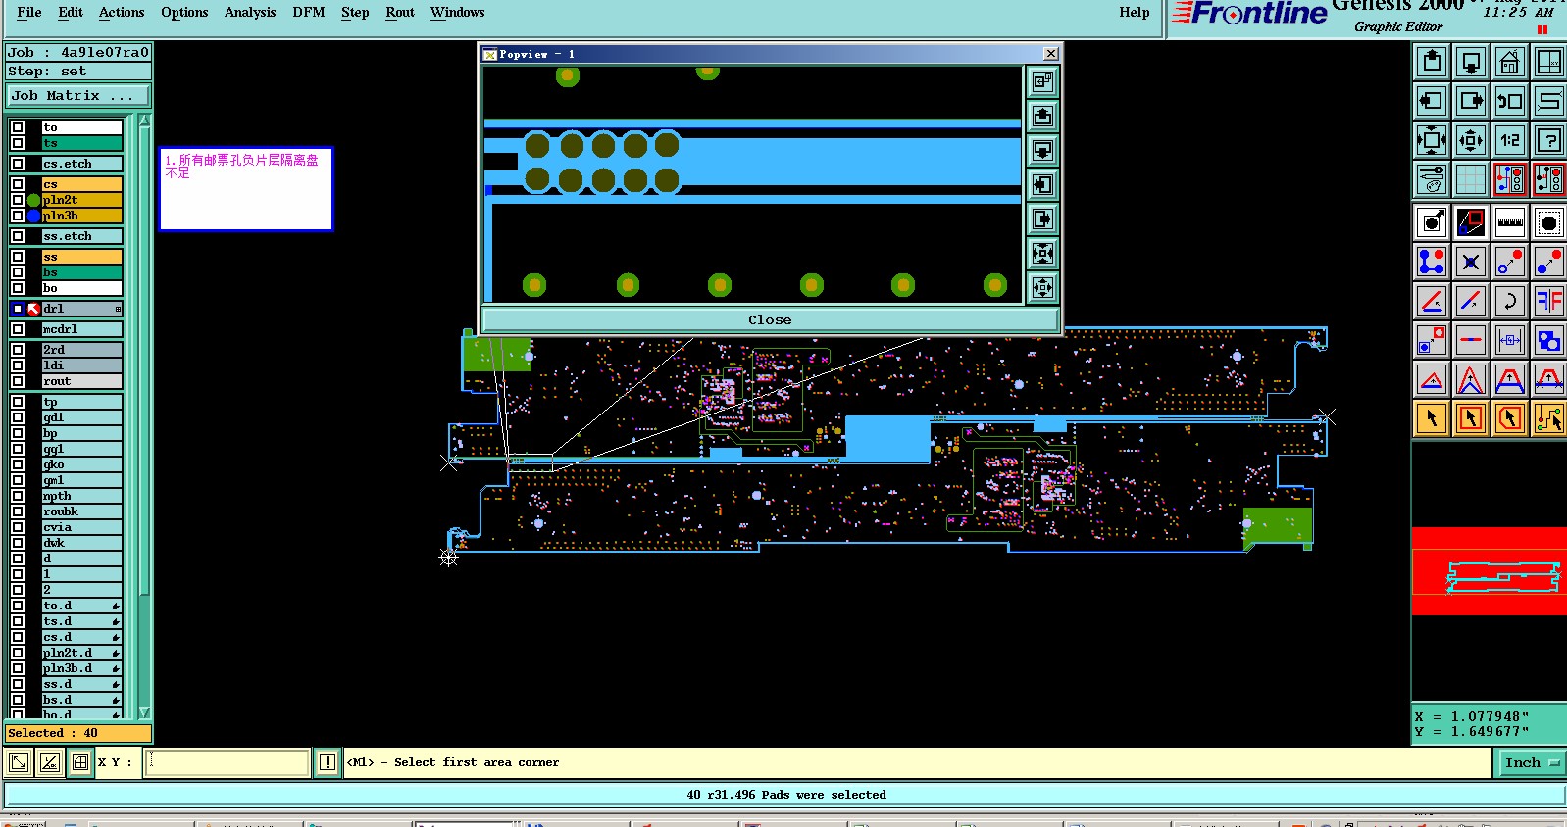Click the mirror F tool
Viewport: 1567px width, 827px height.
point(1549,301)
